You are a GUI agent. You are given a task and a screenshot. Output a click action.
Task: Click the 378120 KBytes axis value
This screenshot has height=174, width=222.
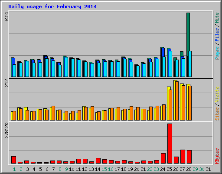click(x=7, y=130)
